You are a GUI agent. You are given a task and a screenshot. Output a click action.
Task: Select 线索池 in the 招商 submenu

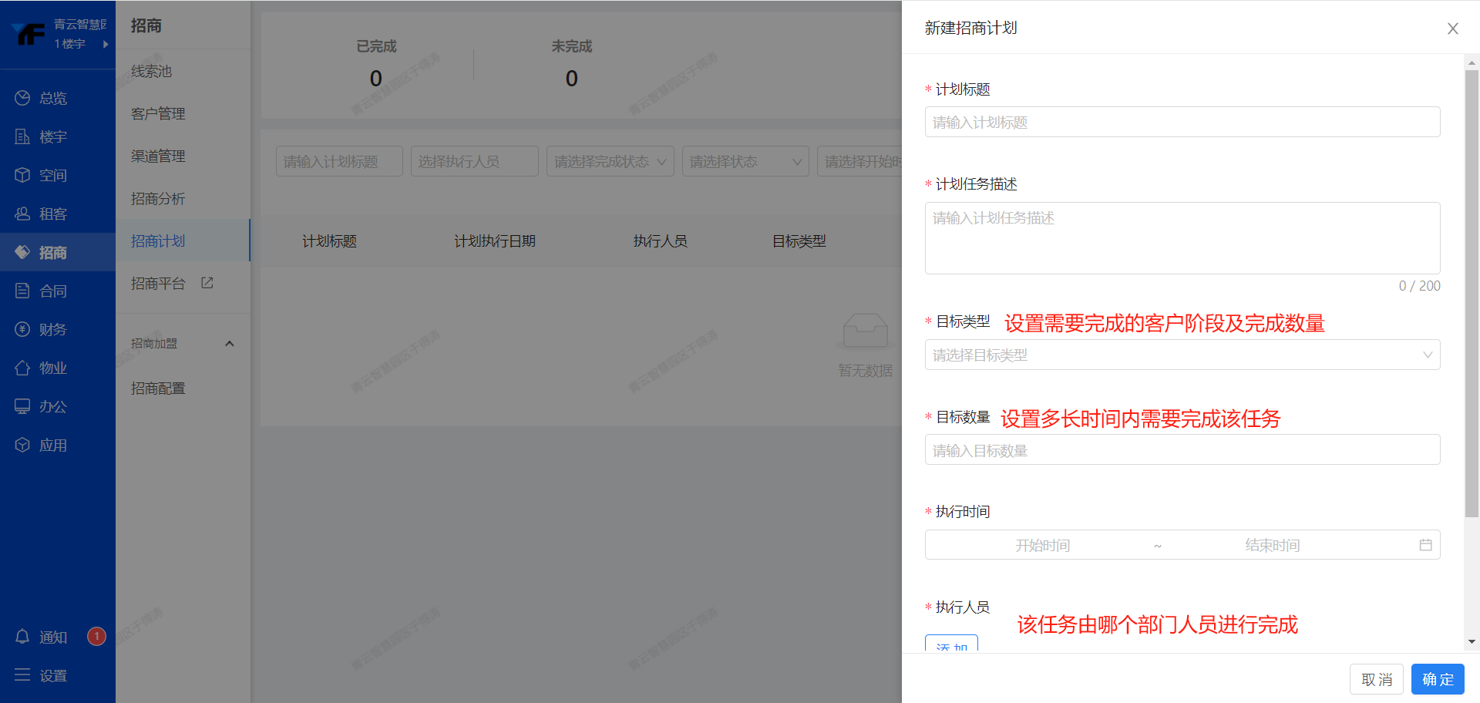(151, 71)
